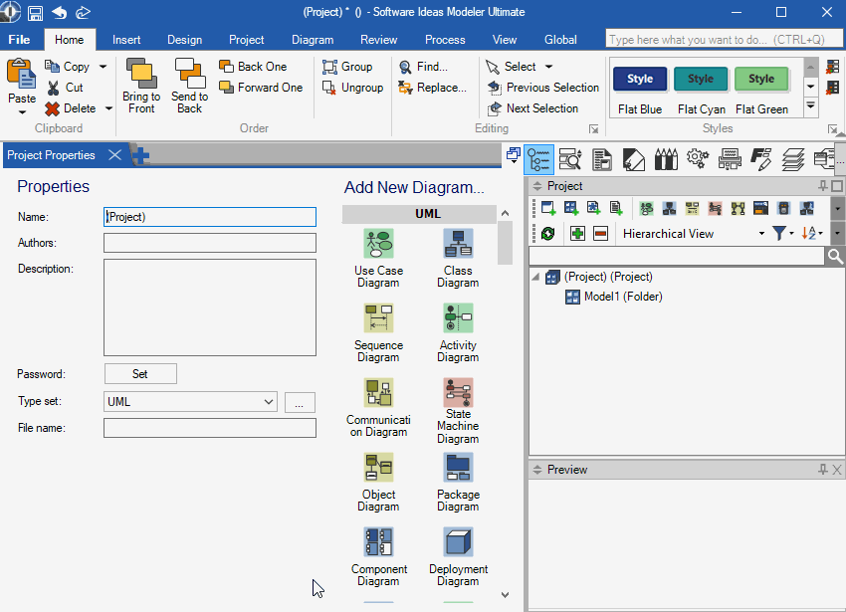This screenshot has width=846, height=612.
Task: Click the save icon in title bar
Action: (35, 13)
